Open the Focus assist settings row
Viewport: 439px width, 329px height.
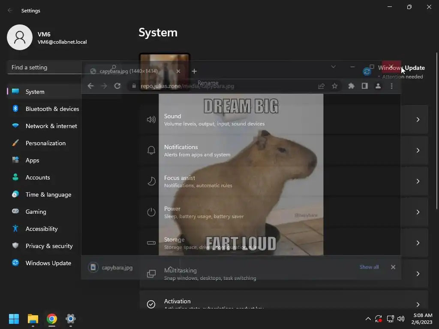pos(284,181)
